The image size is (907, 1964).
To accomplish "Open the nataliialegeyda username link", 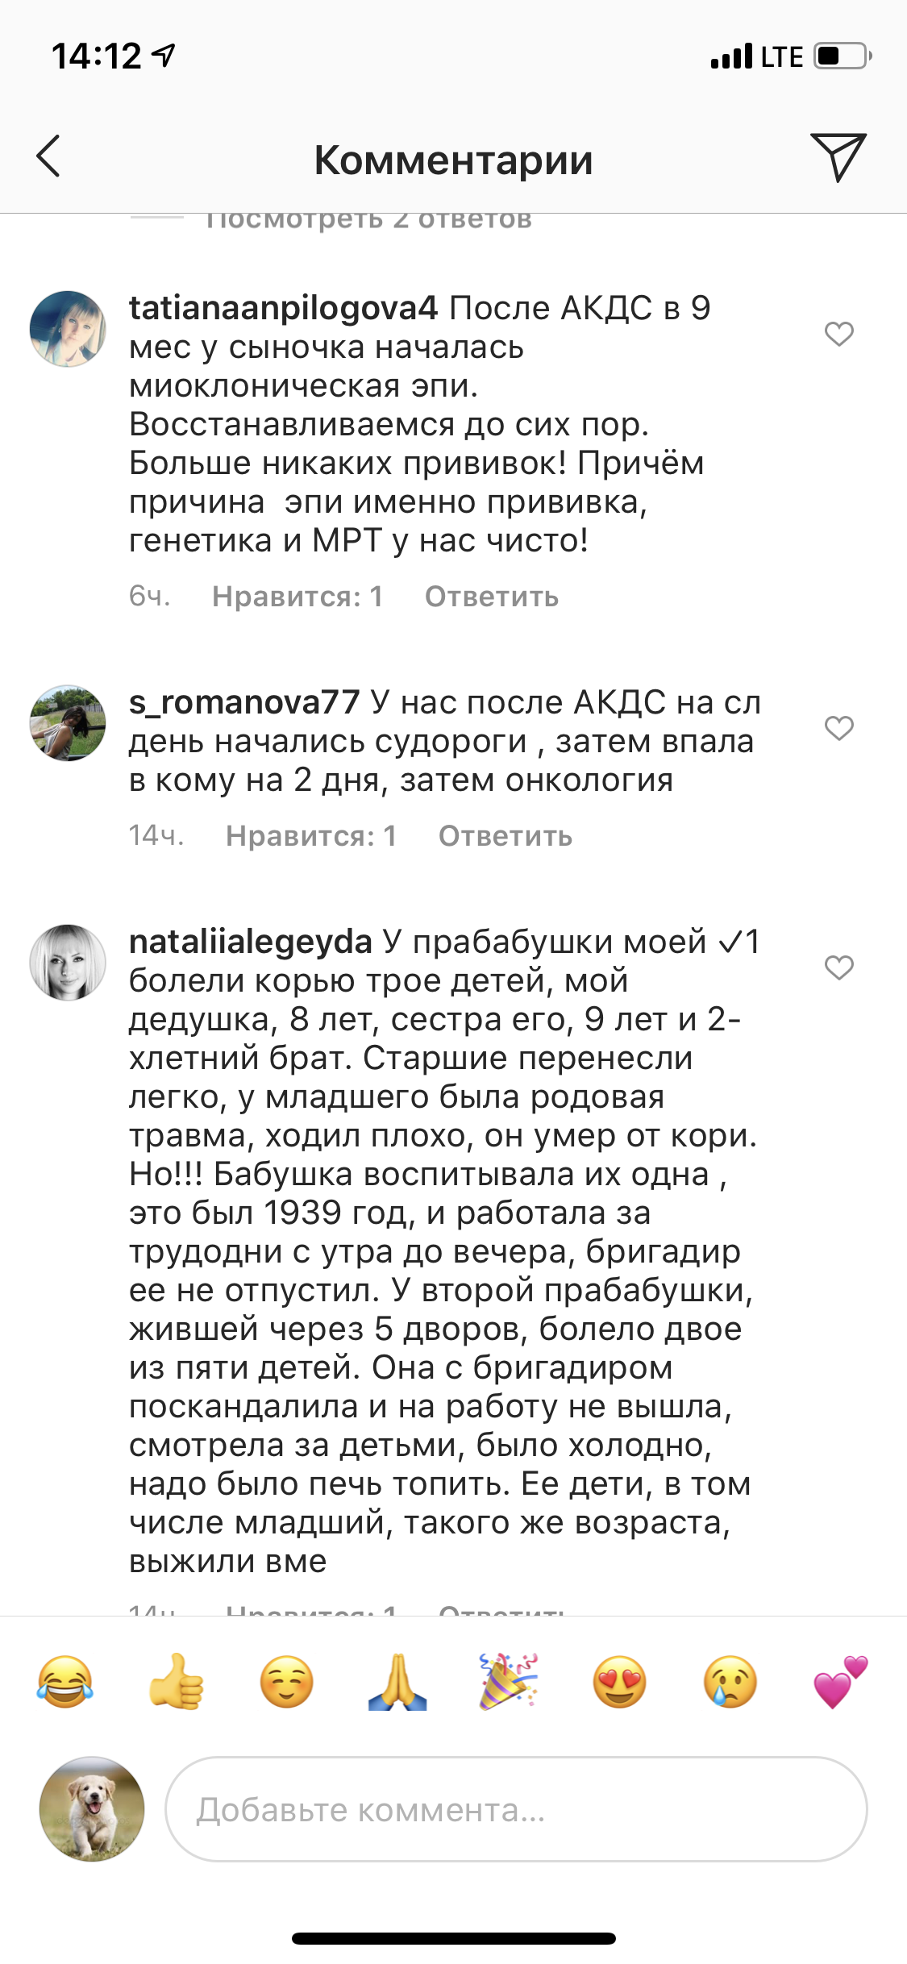I will 251,942.
